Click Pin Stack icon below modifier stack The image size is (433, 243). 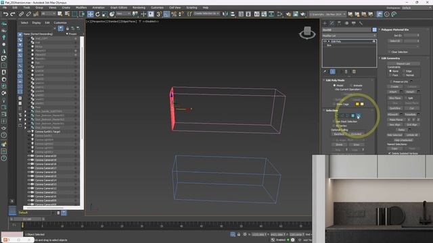pyautogui.click(x=325, y=72)
